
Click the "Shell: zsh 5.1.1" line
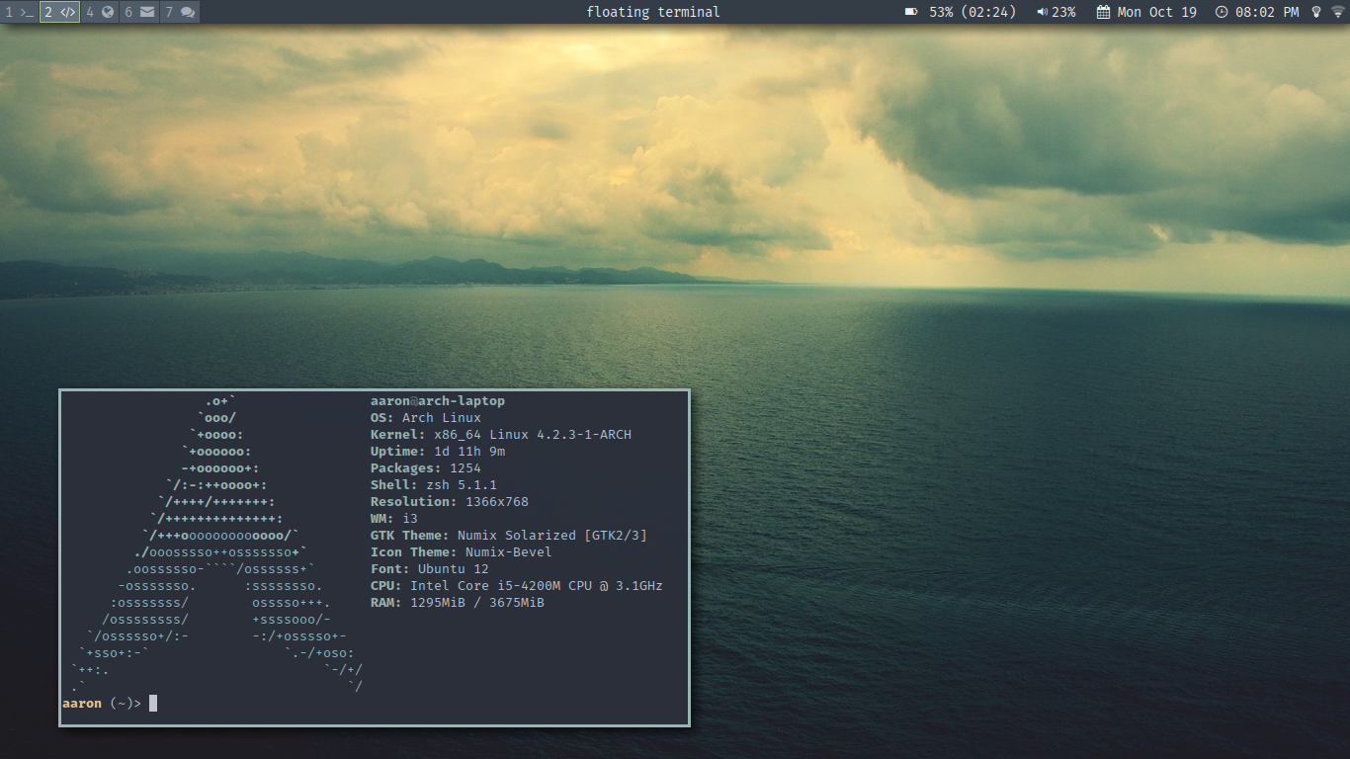tap(434, 485)
